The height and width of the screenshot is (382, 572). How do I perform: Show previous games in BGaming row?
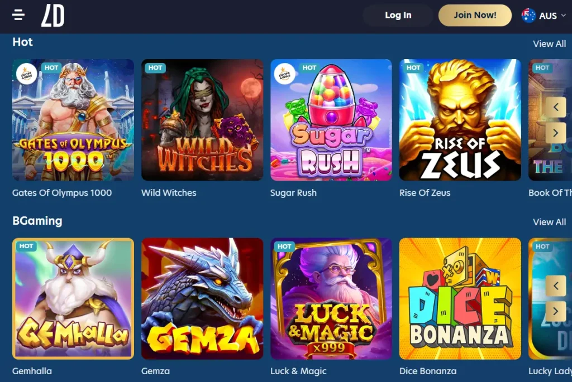(x=556, y=286)
